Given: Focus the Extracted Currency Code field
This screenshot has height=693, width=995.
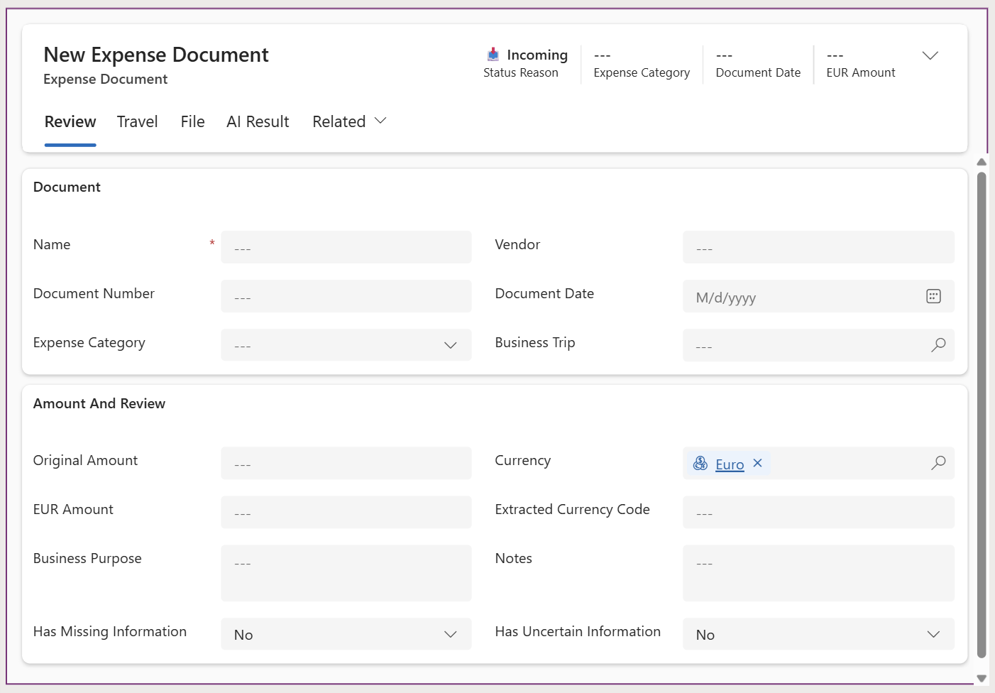Looking at the screenshot, I should 818,512.
